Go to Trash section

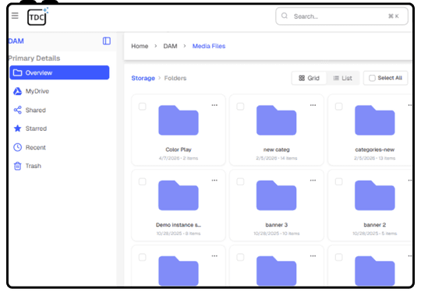34,166
